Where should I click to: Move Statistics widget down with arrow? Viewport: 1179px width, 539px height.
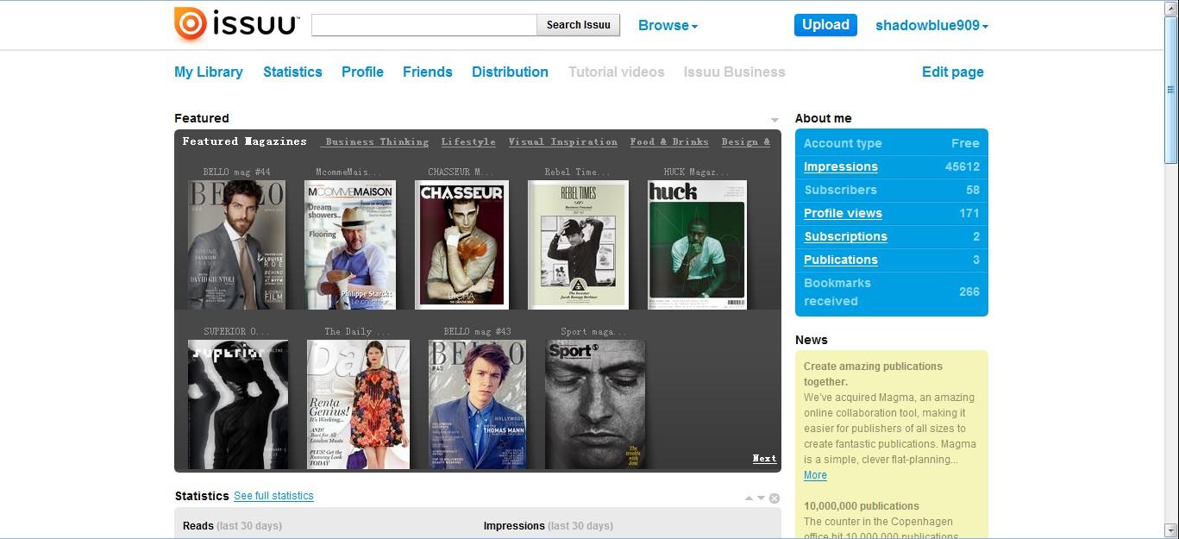[761, 498]
